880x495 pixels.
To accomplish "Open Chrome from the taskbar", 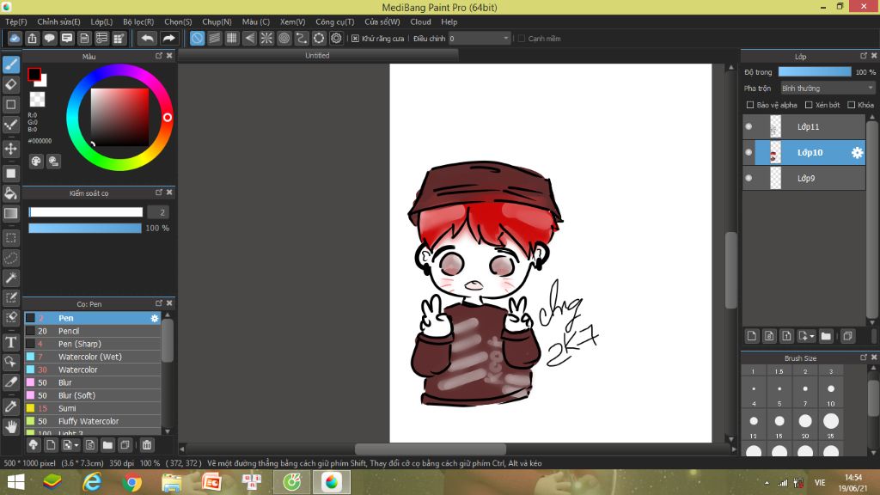I will [131, 482].
